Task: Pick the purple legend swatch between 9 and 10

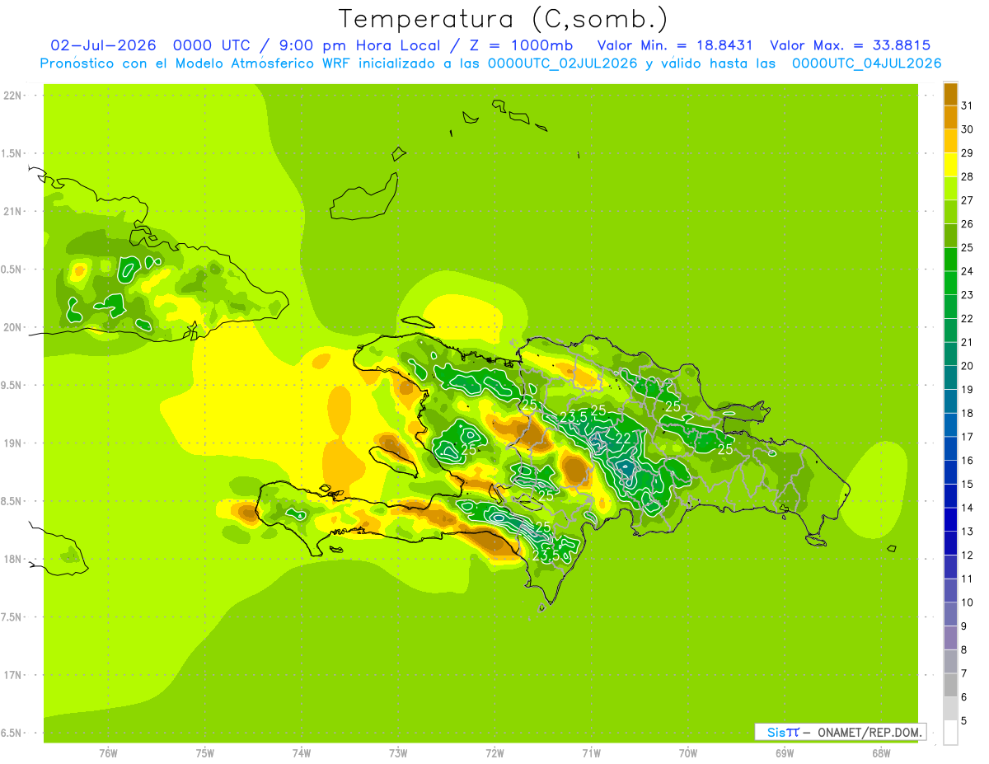Action: click(x=950, y=615)
